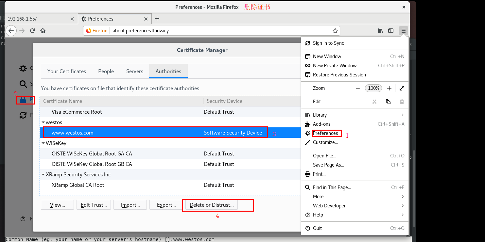Click the Import... button
The image size is (485, 242).
[x=130, y=205]
